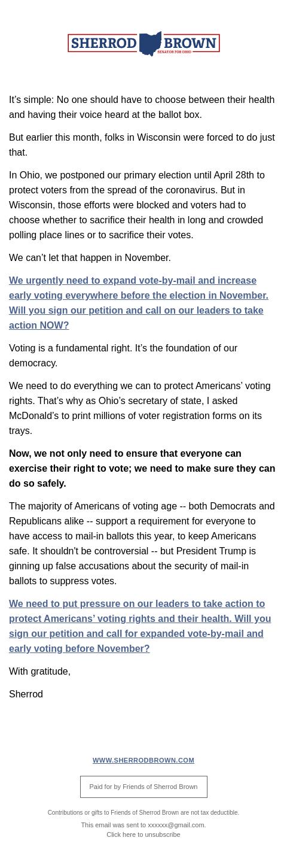Visit the WWW.SHERRODBROWN.COM link
The width and height of the screenshot is (287, 862).
tap(143, 760)
